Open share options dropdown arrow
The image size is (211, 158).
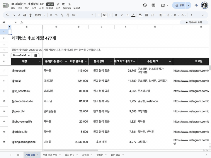pos(188,5)
